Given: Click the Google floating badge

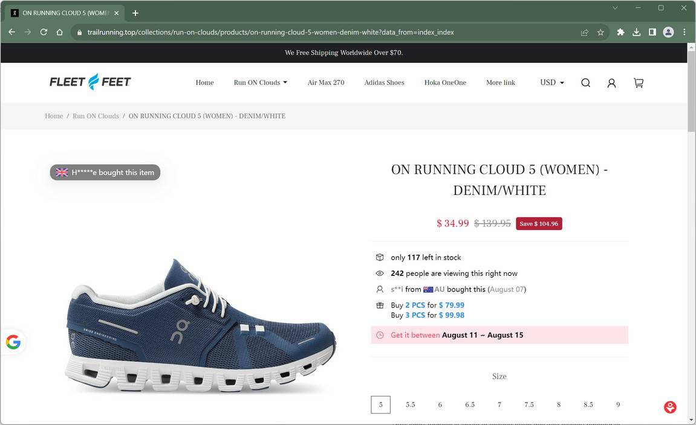Looking at the screenshot, I should pos(13,342).
